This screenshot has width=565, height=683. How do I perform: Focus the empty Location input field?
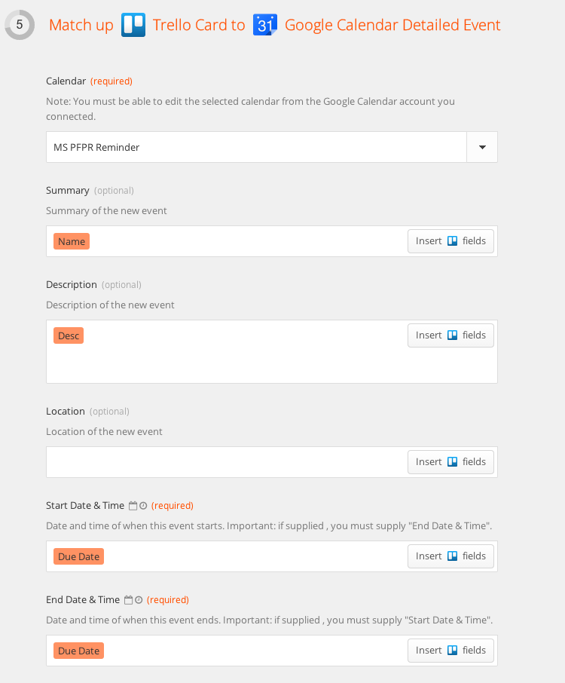tap(226, 462)
